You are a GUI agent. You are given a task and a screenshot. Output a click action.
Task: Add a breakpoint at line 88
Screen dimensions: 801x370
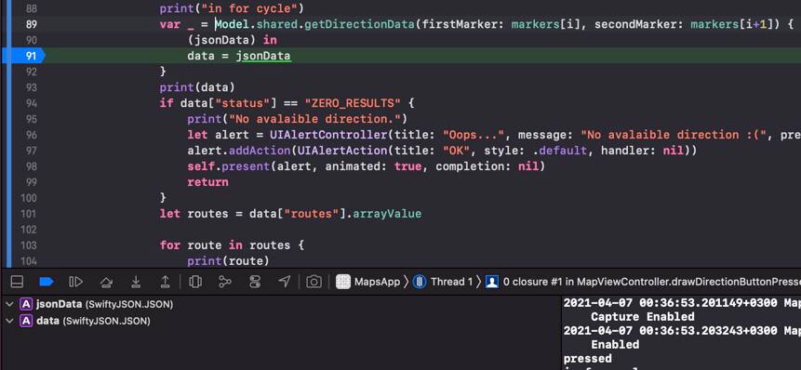31,8
